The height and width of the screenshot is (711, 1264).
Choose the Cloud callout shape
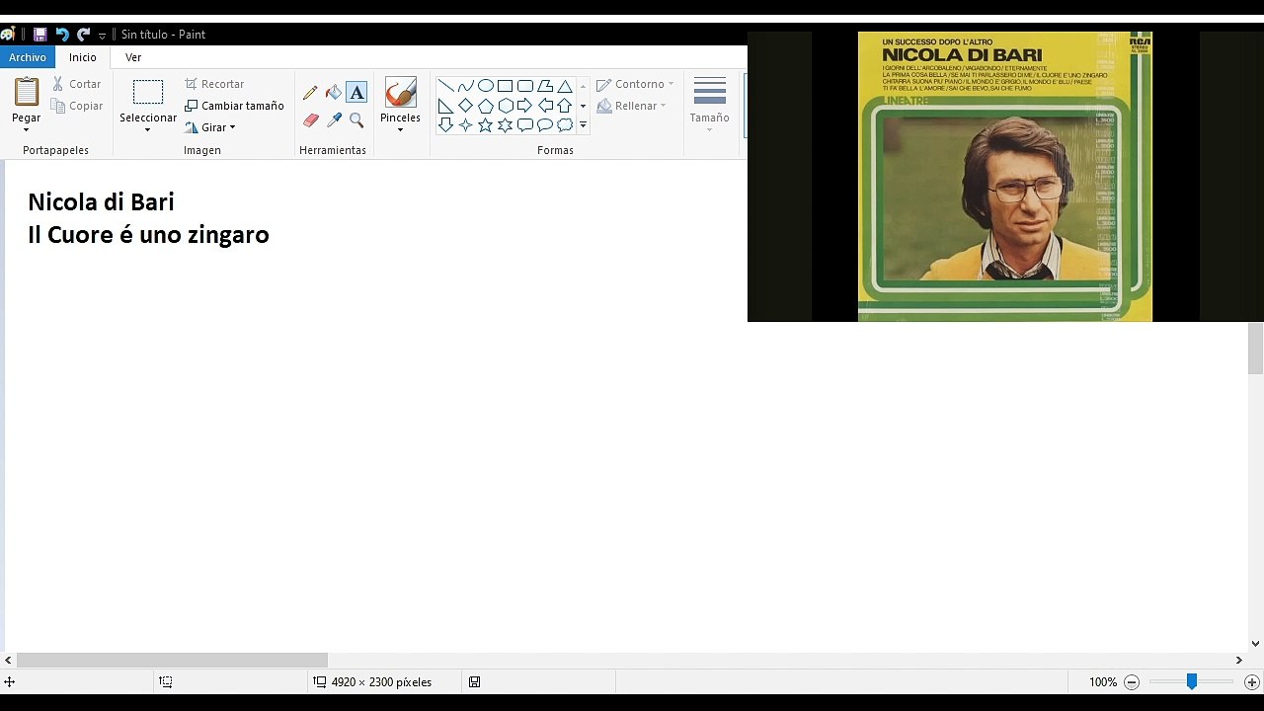565,125
